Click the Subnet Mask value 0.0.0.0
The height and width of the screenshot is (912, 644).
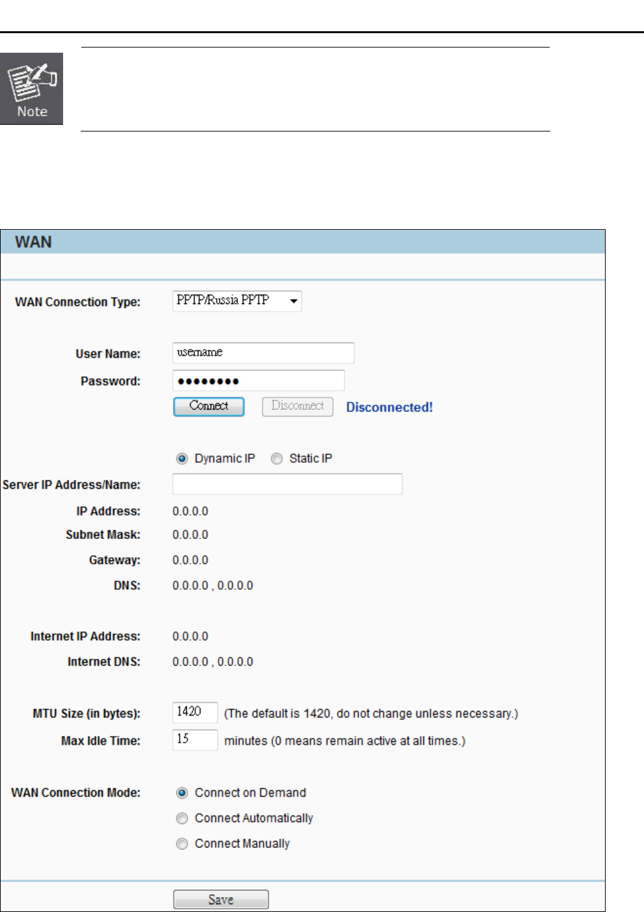point(190,535)
